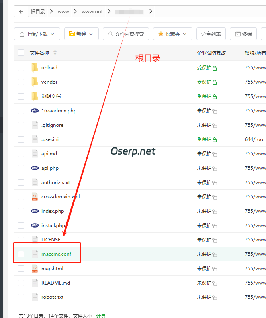Click 未保护 status for crossdomain.xml
The height and width of the screenshot is (318, 266).
204,197
